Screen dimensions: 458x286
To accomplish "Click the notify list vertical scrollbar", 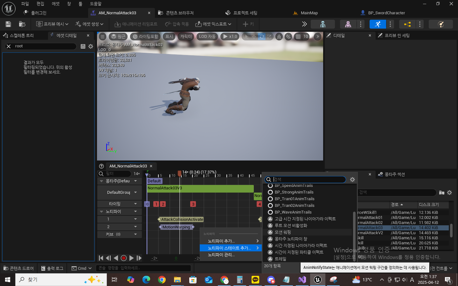I will click(354, 236).
